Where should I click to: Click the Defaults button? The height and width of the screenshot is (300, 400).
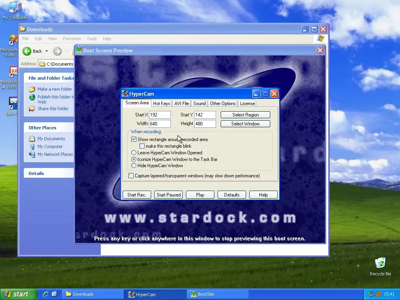(x=232, y=195)
